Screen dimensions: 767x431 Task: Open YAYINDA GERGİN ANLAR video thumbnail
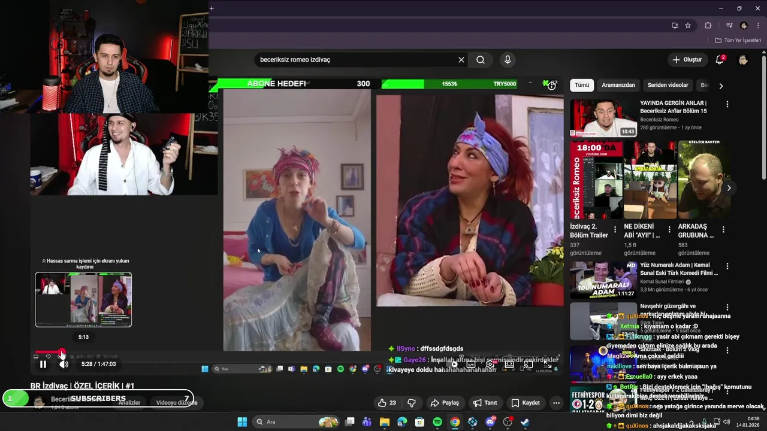[x=603, y=118]
